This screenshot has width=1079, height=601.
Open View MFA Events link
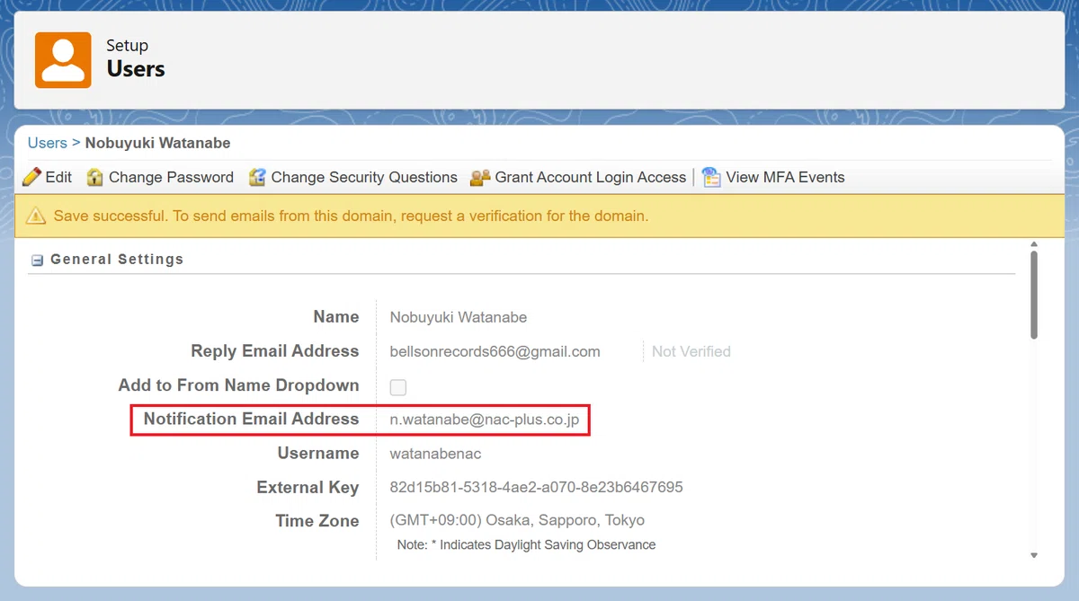[786, 177]
